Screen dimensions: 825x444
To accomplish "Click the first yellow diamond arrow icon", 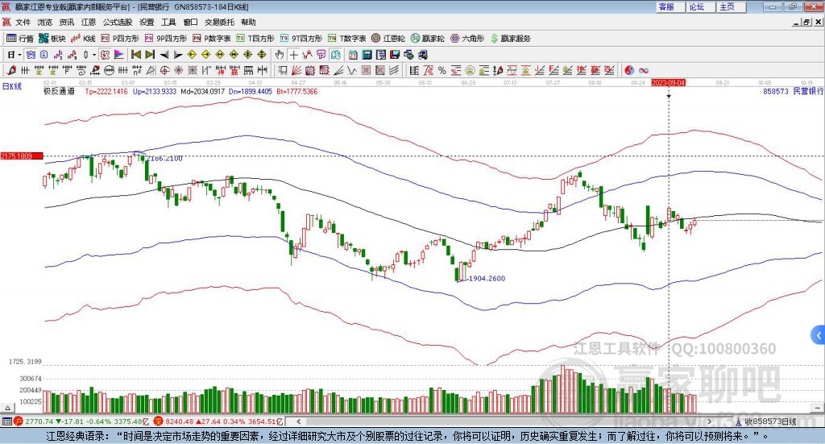I will [x=192, y=55].
